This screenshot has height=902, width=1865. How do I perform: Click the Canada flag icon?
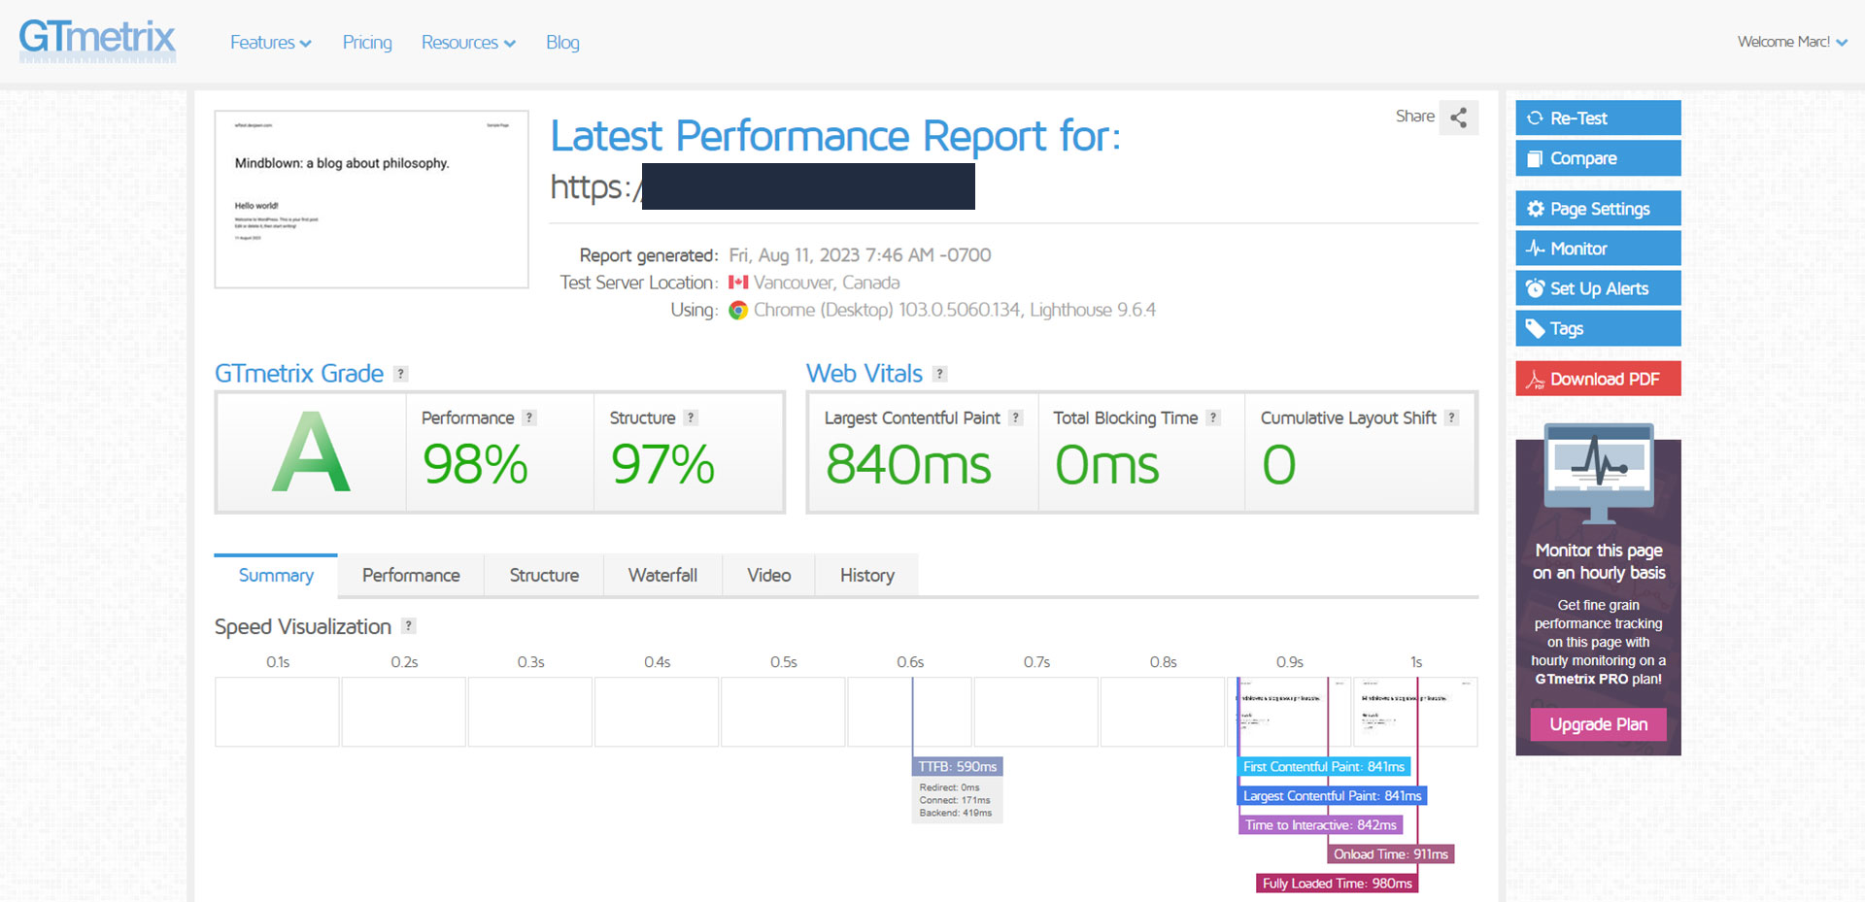[x=738, y=283]
